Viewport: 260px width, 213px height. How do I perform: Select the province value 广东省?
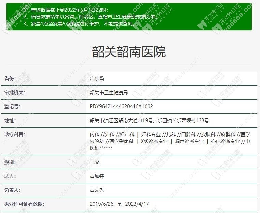[97, 79]
